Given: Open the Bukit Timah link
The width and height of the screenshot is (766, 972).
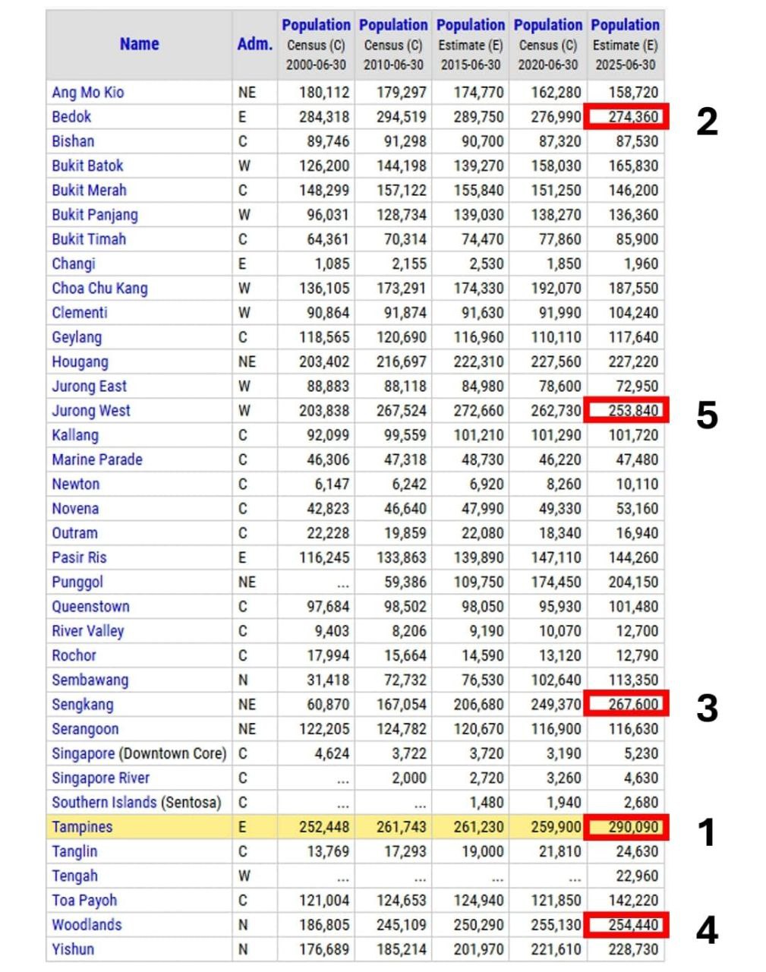Looking at the screenshot, I should pos(89,239).
